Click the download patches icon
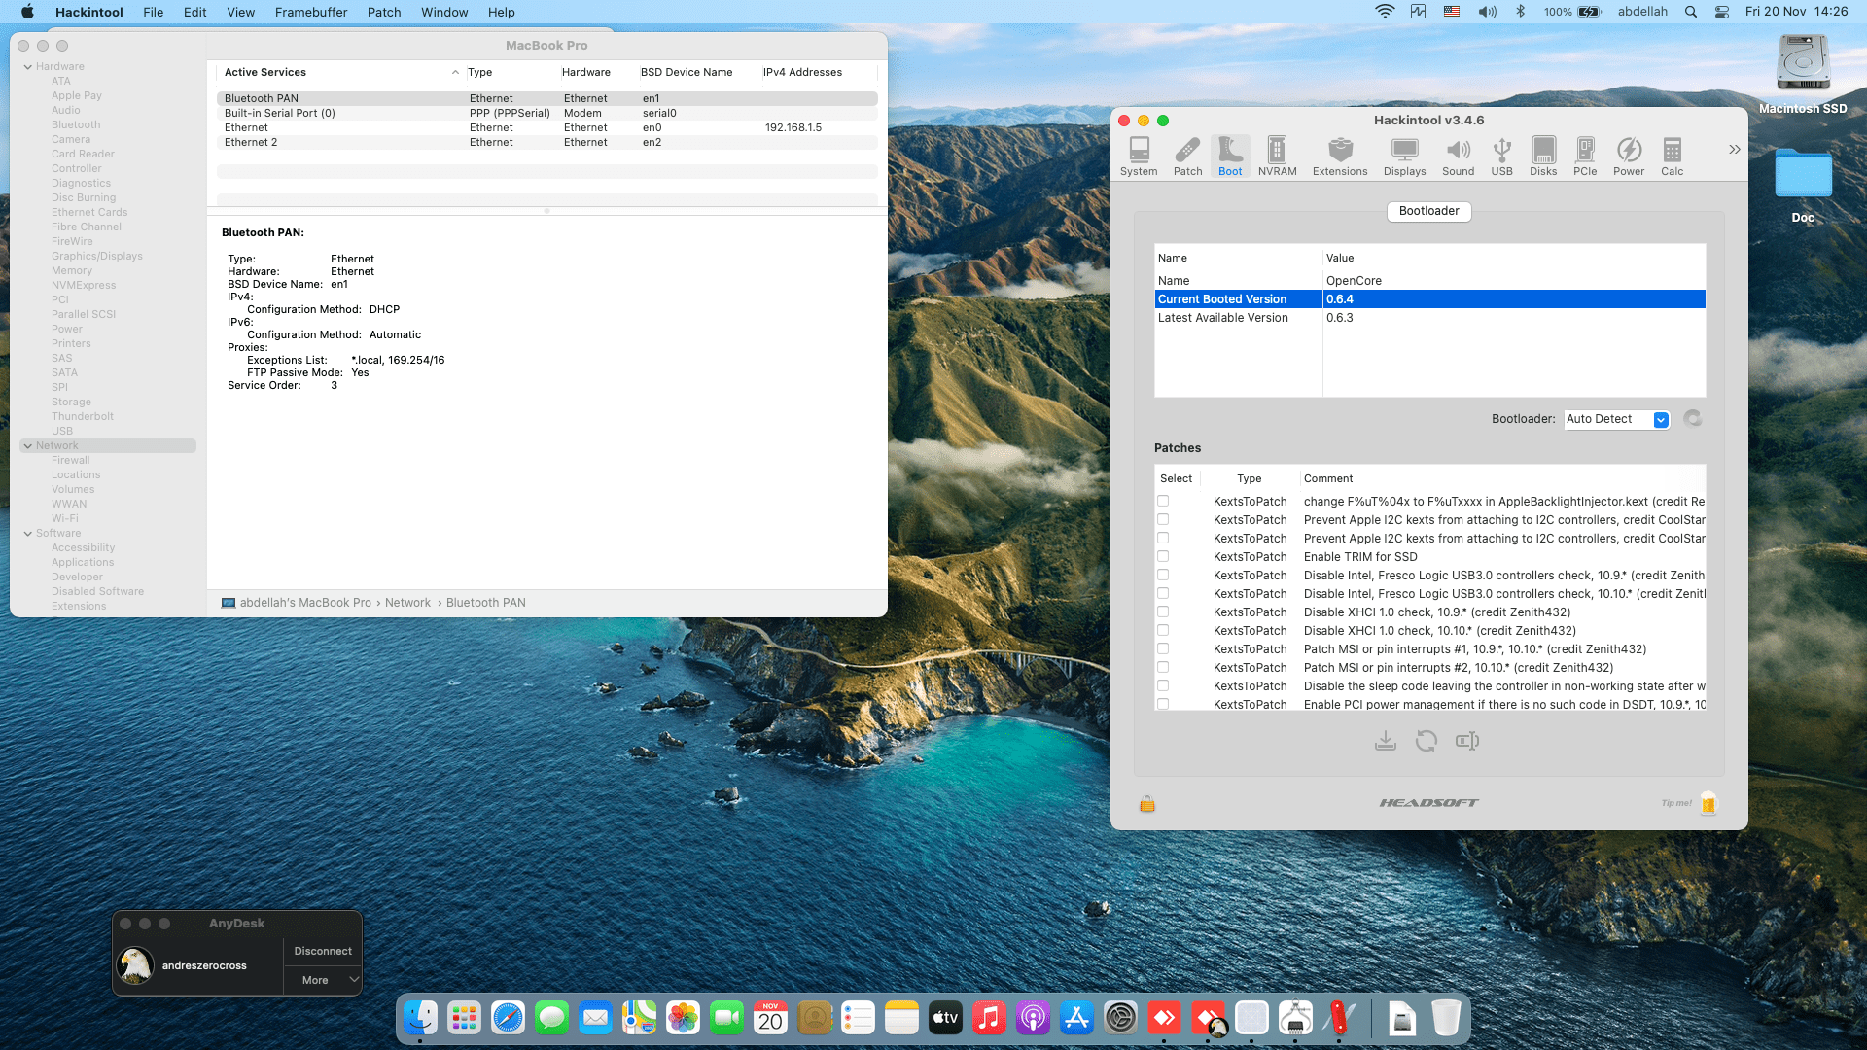 (x=1386, y=742)
